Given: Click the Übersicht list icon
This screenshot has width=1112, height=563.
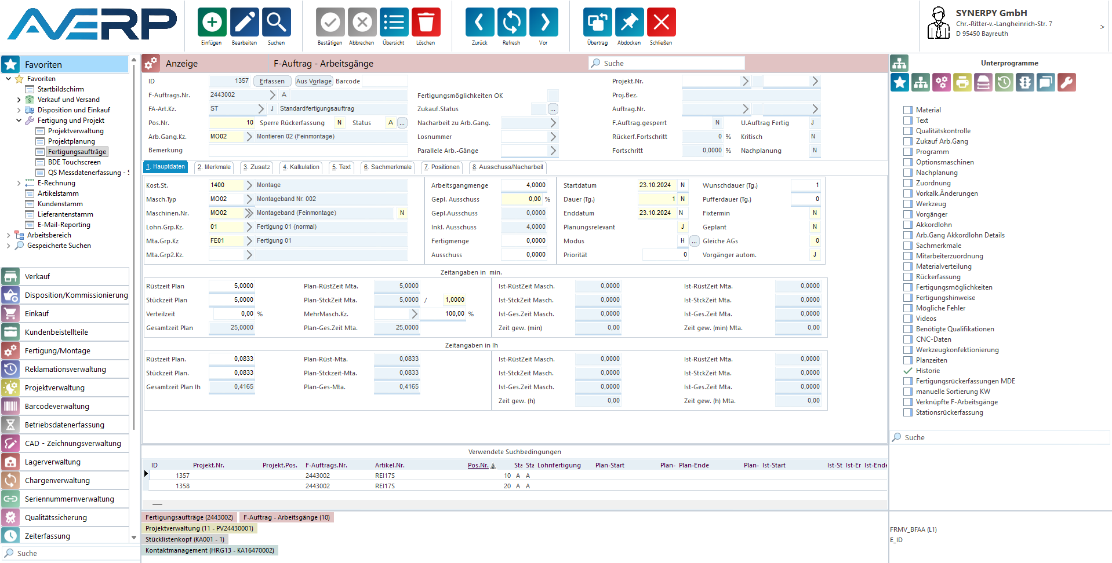Looking at the screenshot, I should click(x=394, y=23).
